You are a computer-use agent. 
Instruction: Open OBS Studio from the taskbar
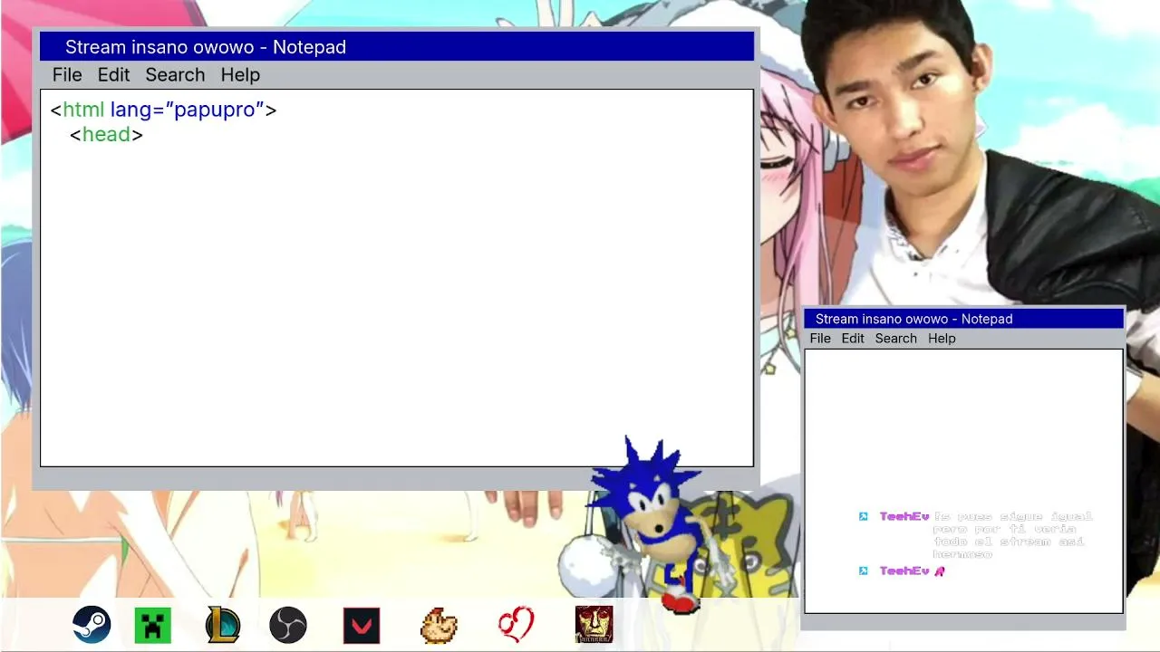tap(288, 625)
